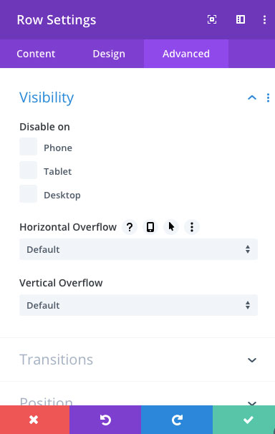The image size is (275, 434).
Task: Open Row Settings more options menu
Action: [264, 19]
